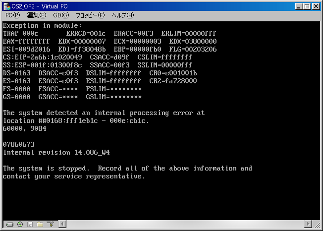Maximize the Virtual PC window
Screen dimensions: 323x231
[x=307, y=6]
